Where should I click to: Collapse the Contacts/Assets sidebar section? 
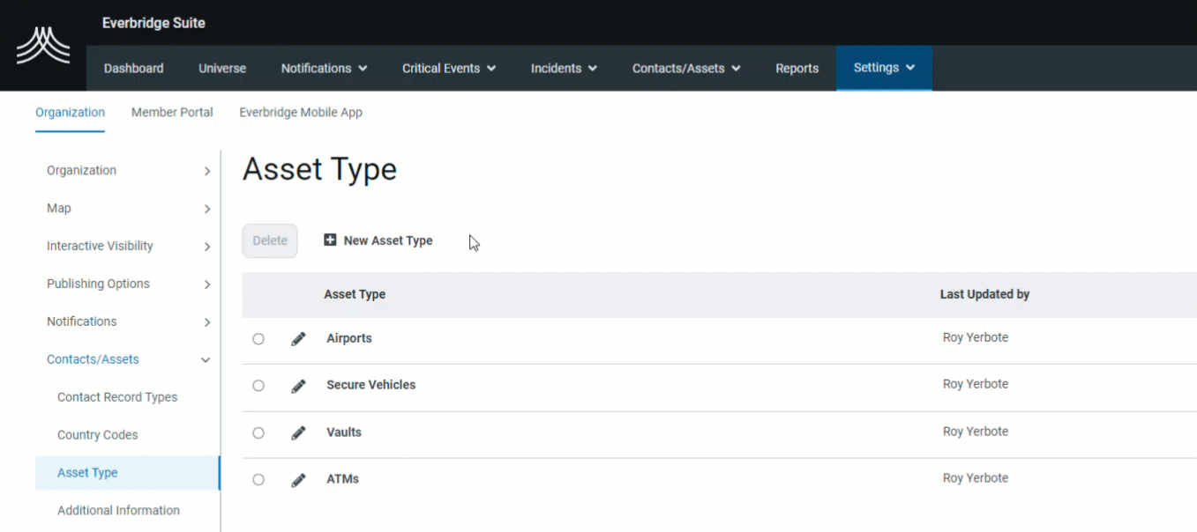[x=128, y=359]
